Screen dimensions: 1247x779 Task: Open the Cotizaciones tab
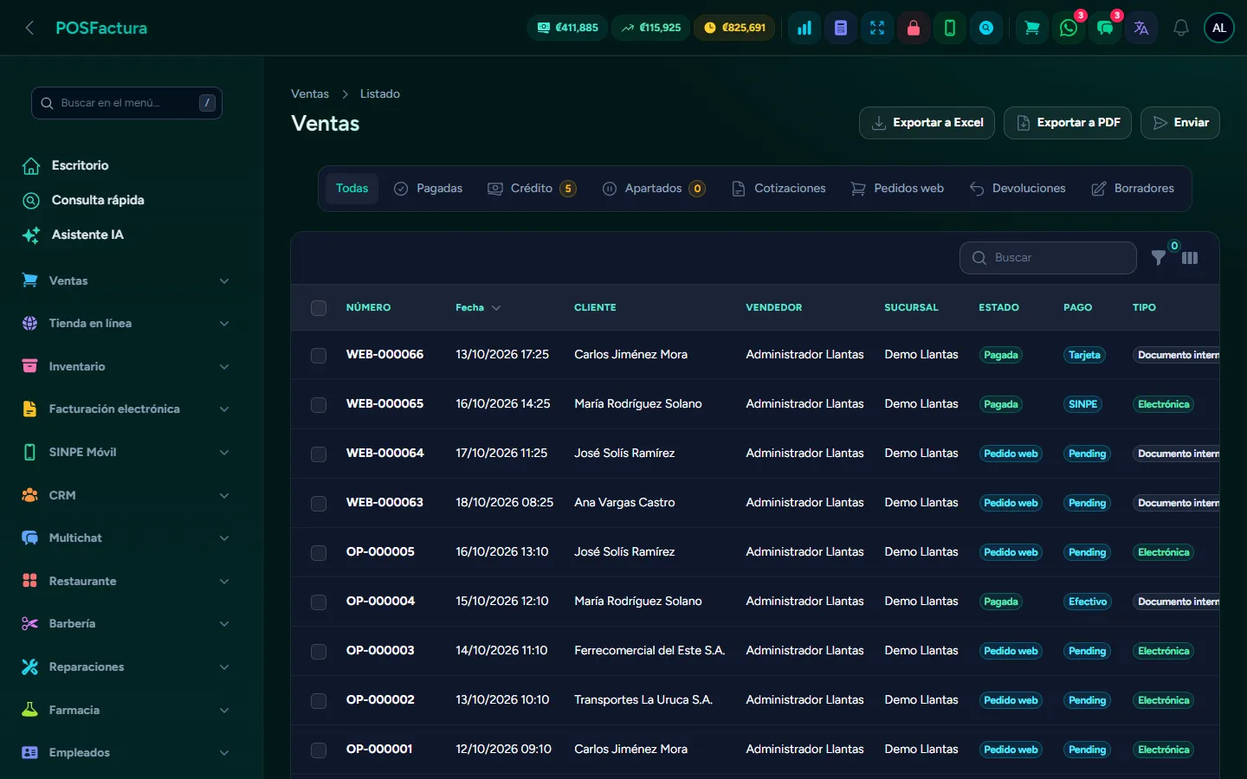(779, 189)
